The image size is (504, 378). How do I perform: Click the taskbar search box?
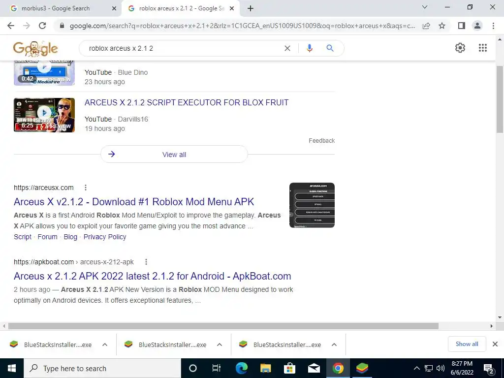click(x=102, y=368)
